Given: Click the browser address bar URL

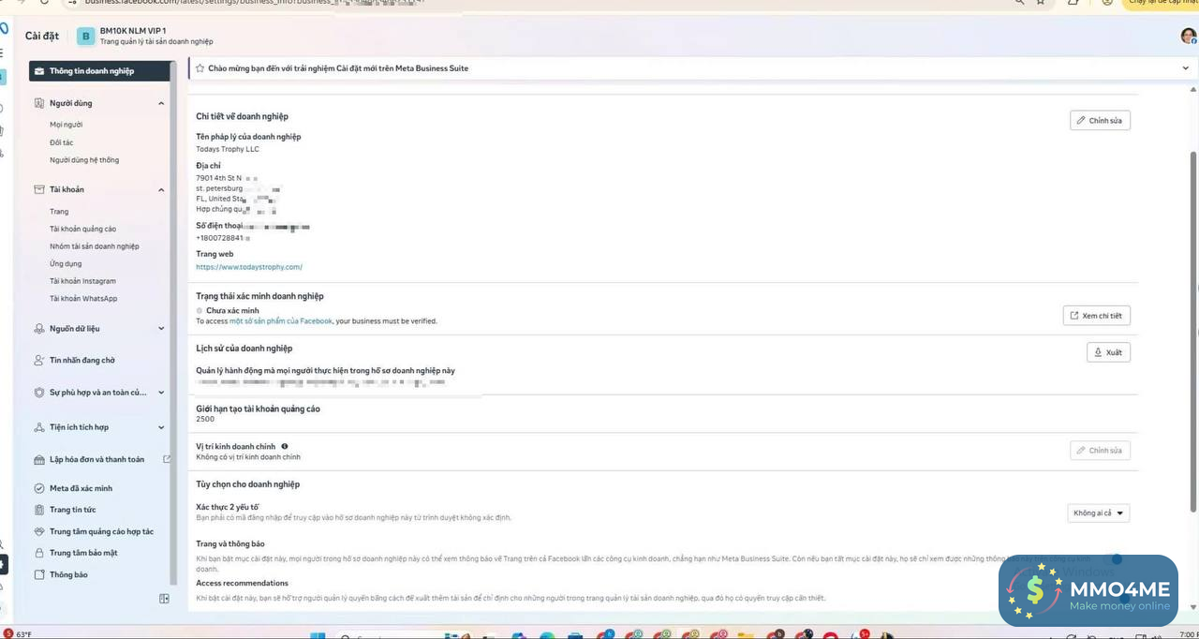Looking at the screenshot, I should click(253, 2).
